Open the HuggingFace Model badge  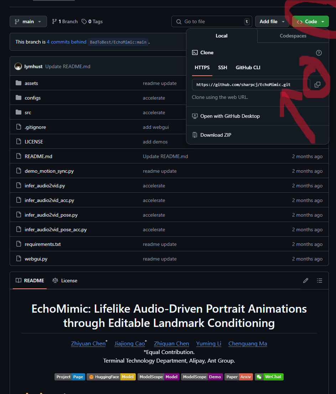[x=111, y=377]
